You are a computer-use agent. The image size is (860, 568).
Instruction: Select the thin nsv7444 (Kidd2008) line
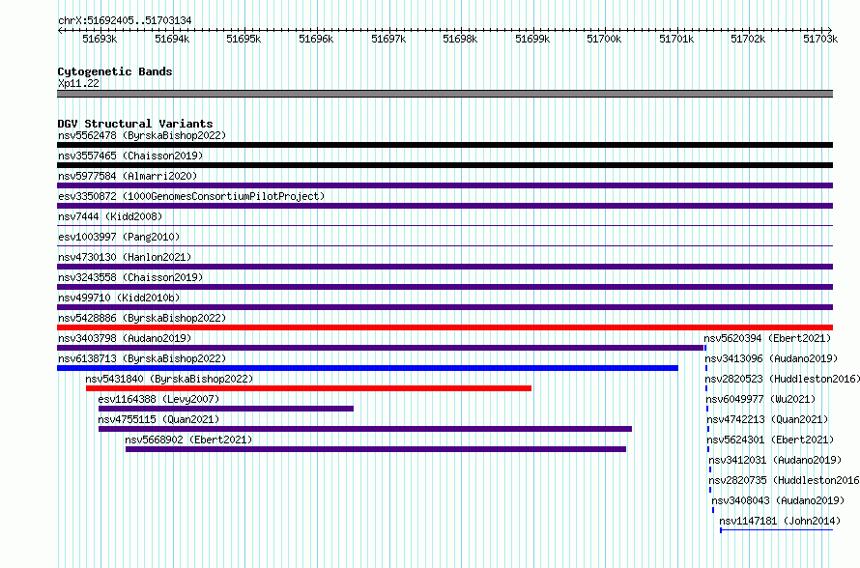pos(444,226)
